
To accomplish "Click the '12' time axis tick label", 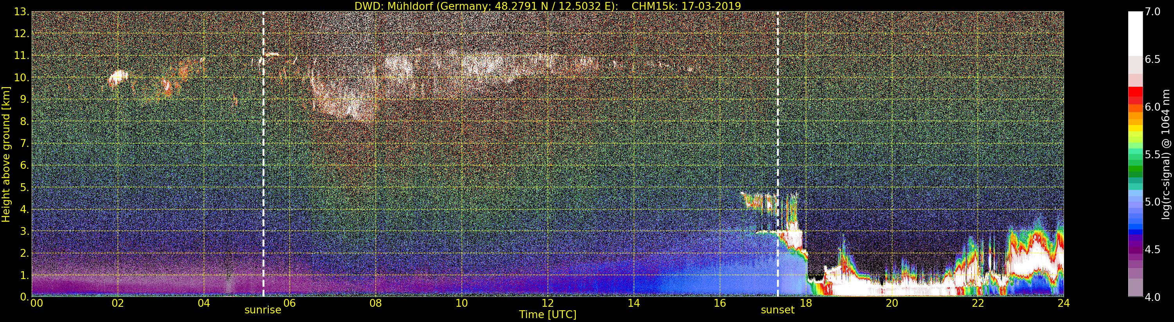I will click(x=548, y=303).
